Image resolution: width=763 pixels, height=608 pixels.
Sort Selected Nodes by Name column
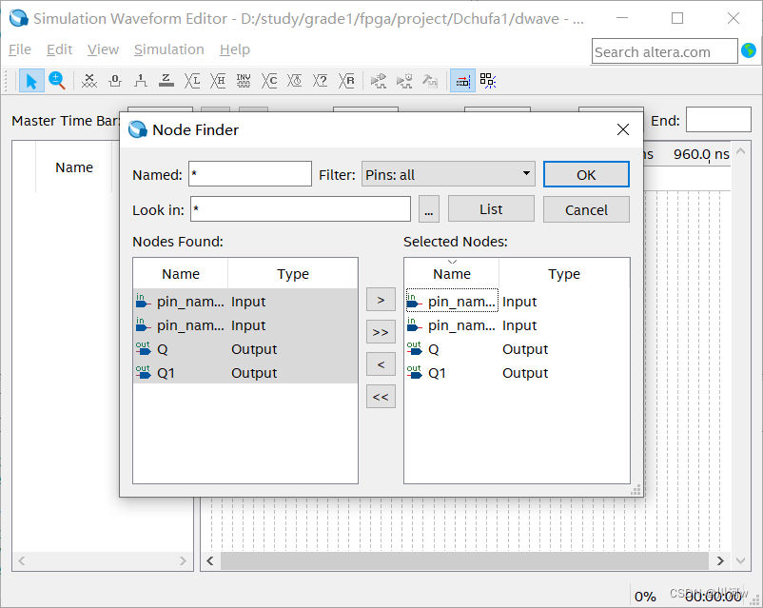click(452, 274)
